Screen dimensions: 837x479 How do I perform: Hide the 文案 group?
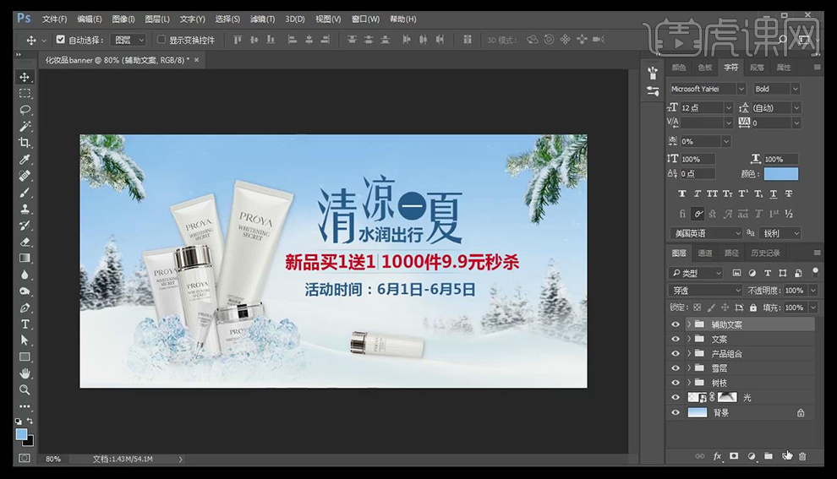pos(676,340)
